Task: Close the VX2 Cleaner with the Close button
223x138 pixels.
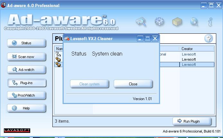Action: click(x=133, y=84)
